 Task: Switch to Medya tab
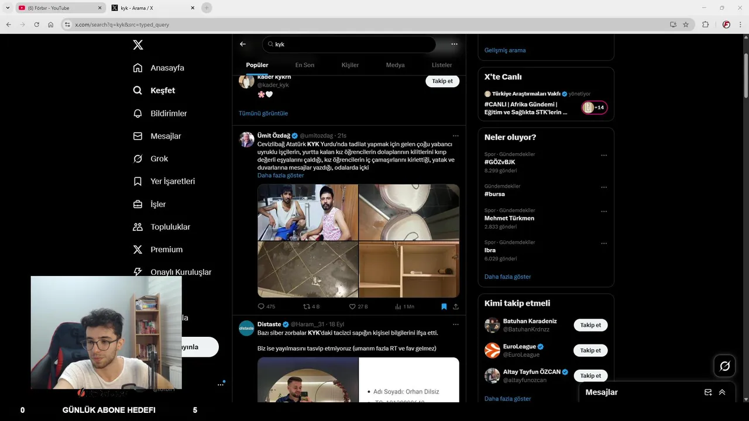pyautogui.click(x=395, y=65)
